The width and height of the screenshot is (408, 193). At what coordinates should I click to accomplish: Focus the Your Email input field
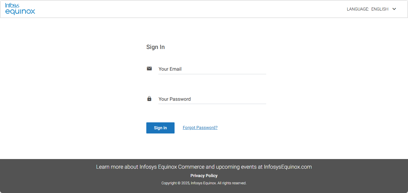click(212, 69)
